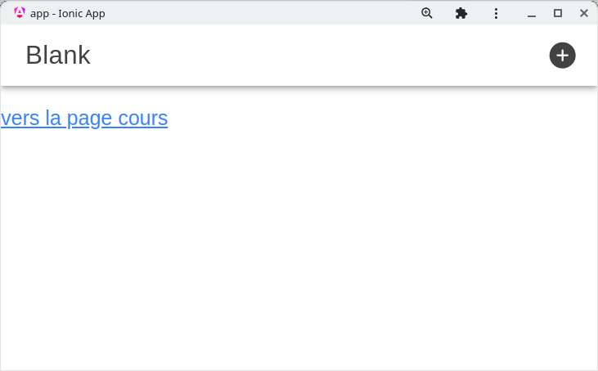Click the Angular app logo in title bar
Screen dimensions: 598x371
point(20,13)
